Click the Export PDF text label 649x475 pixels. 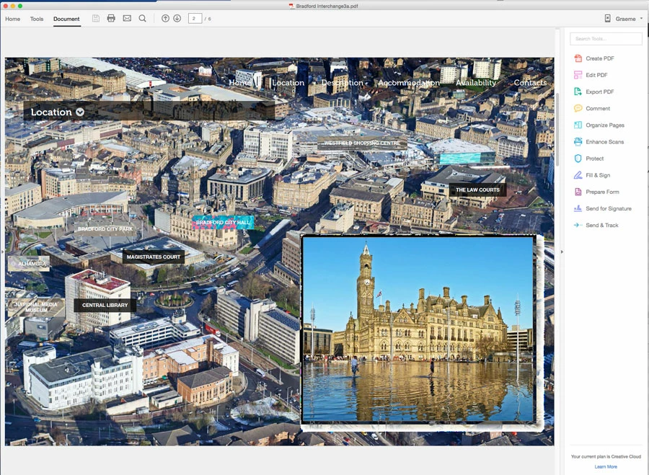pos(600,92)
